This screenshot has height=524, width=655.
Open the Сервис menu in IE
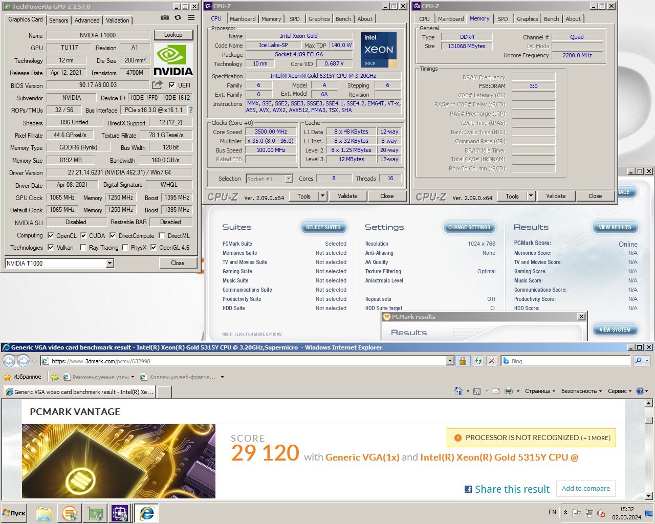(620, 391)
